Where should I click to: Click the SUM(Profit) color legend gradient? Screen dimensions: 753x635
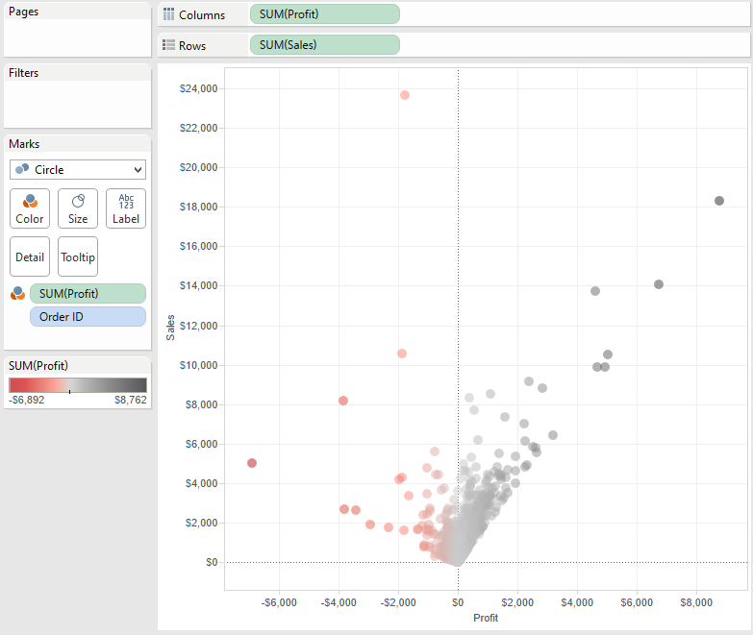[78, 385]
